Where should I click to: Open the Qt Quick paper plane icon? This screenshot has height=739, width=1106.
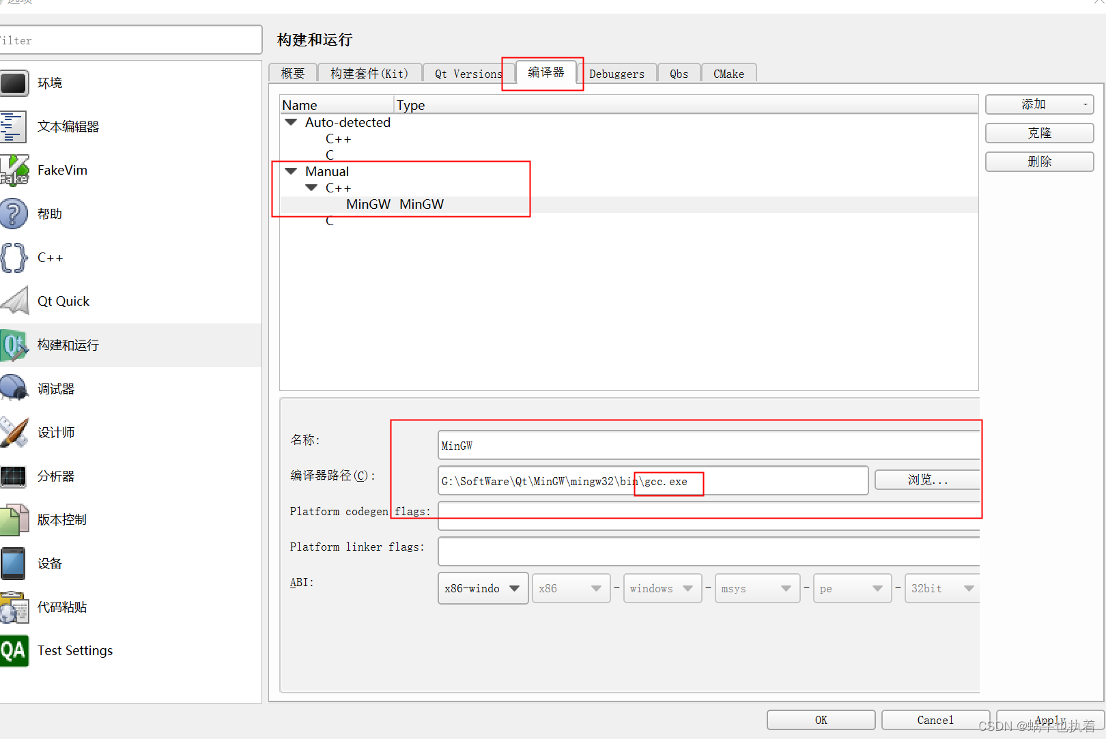point(14,301)
